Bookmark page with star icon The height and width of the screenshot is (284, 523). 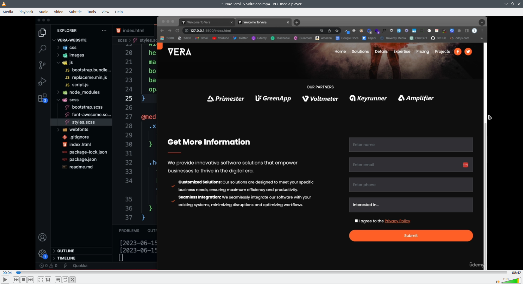tap(337, 30)
